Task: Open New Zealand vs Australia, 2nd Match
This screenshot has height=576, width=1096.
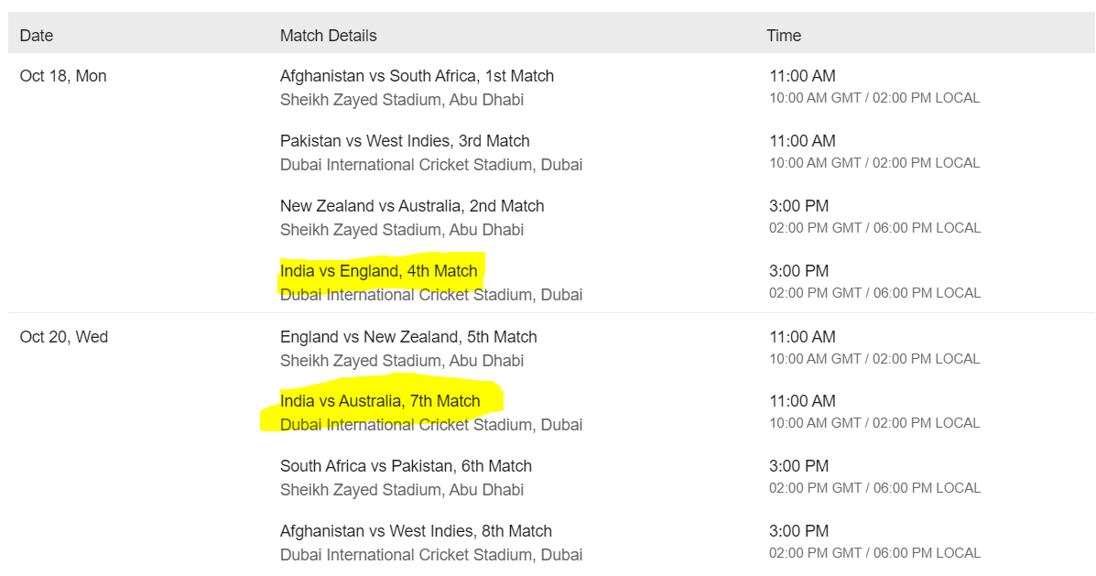Action: tap(412, 206)
